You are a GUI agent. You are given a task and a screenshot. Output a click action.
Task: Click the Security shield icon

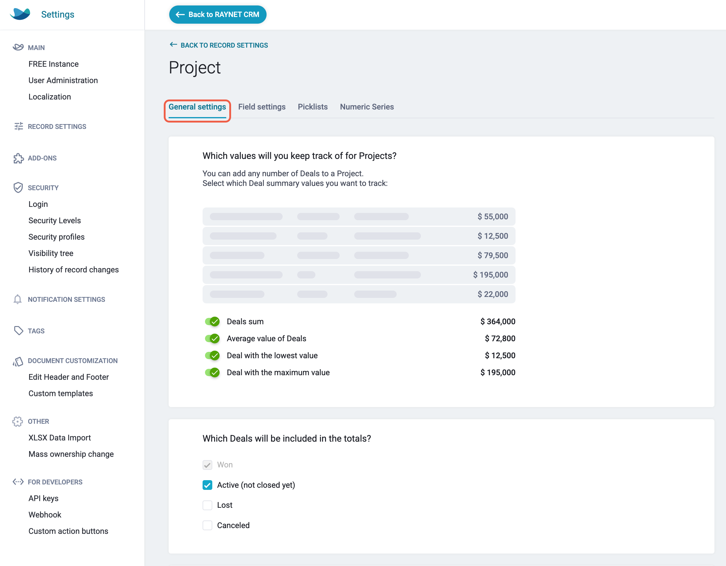(x=18, y=187)
